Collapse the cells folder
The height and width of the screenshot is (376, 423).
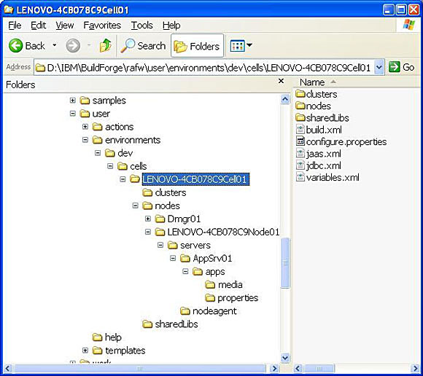110,166
